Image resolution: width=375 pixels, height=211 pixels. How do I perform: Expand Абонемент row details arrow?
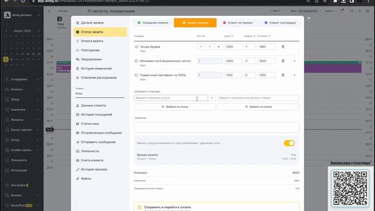[x=294, y=61]
